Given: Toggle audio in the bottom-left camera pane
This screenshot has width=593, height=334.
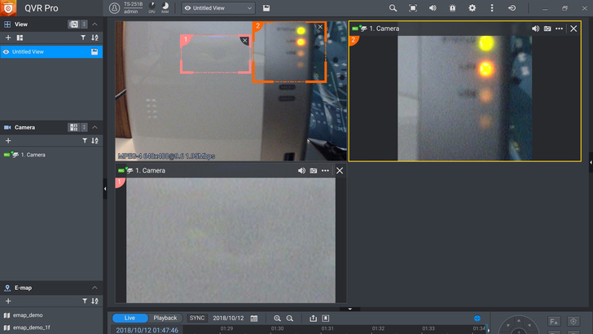Looking at the screenshot, I should (301, 170).
